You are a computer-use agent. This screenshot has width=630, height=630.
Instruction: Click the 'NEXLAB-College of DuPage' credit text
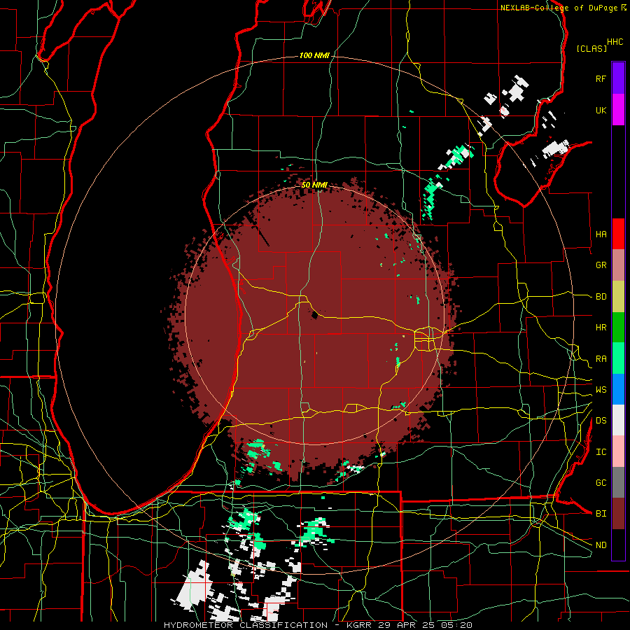pyautogui.click(x=559, y=8)
